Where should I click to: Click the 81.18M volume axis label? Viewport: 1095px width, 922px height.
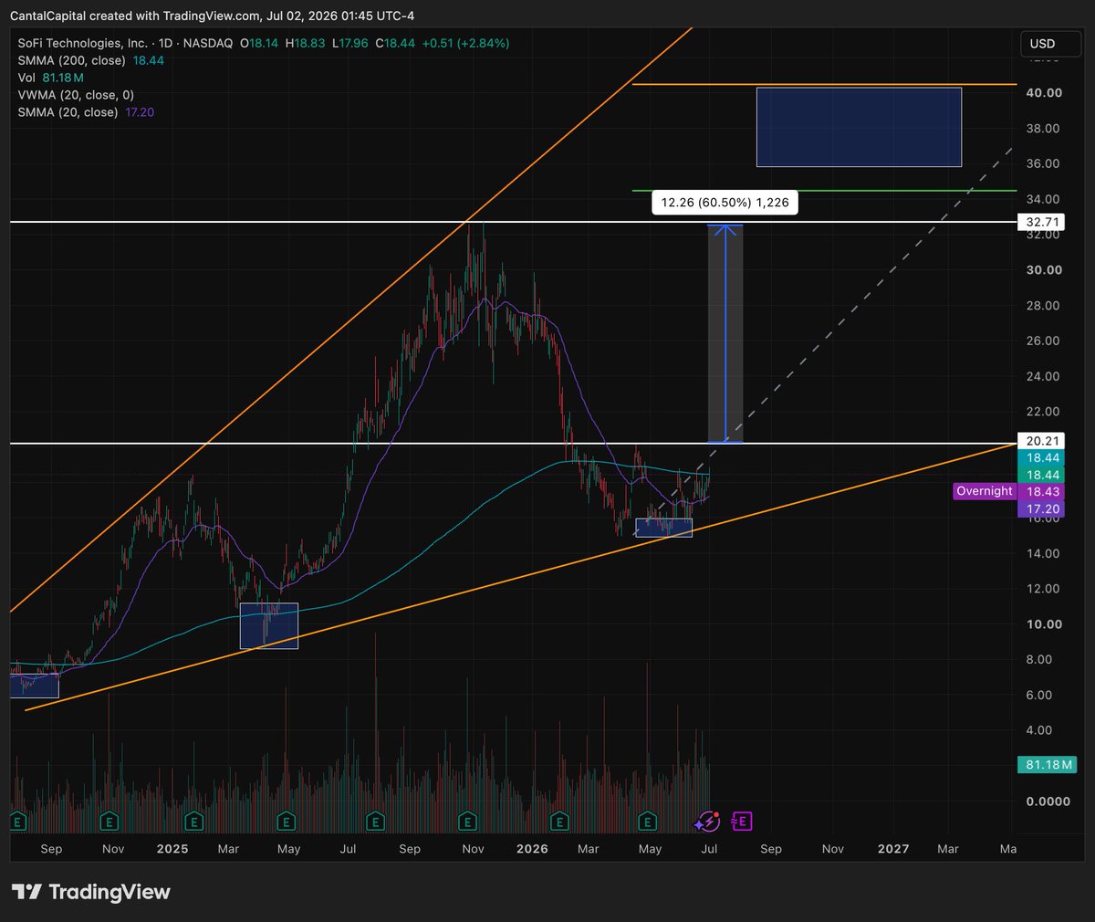click(1048, 765)
